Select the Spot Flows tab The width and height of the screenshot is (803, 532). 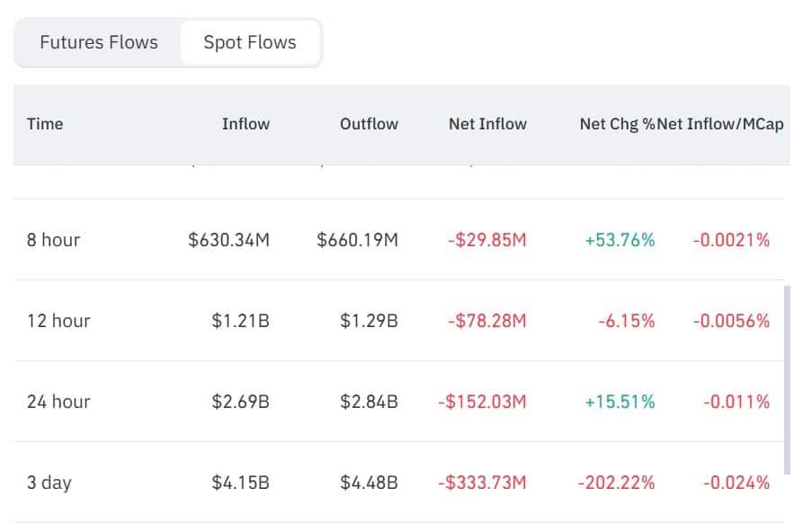tap(250, 42)
